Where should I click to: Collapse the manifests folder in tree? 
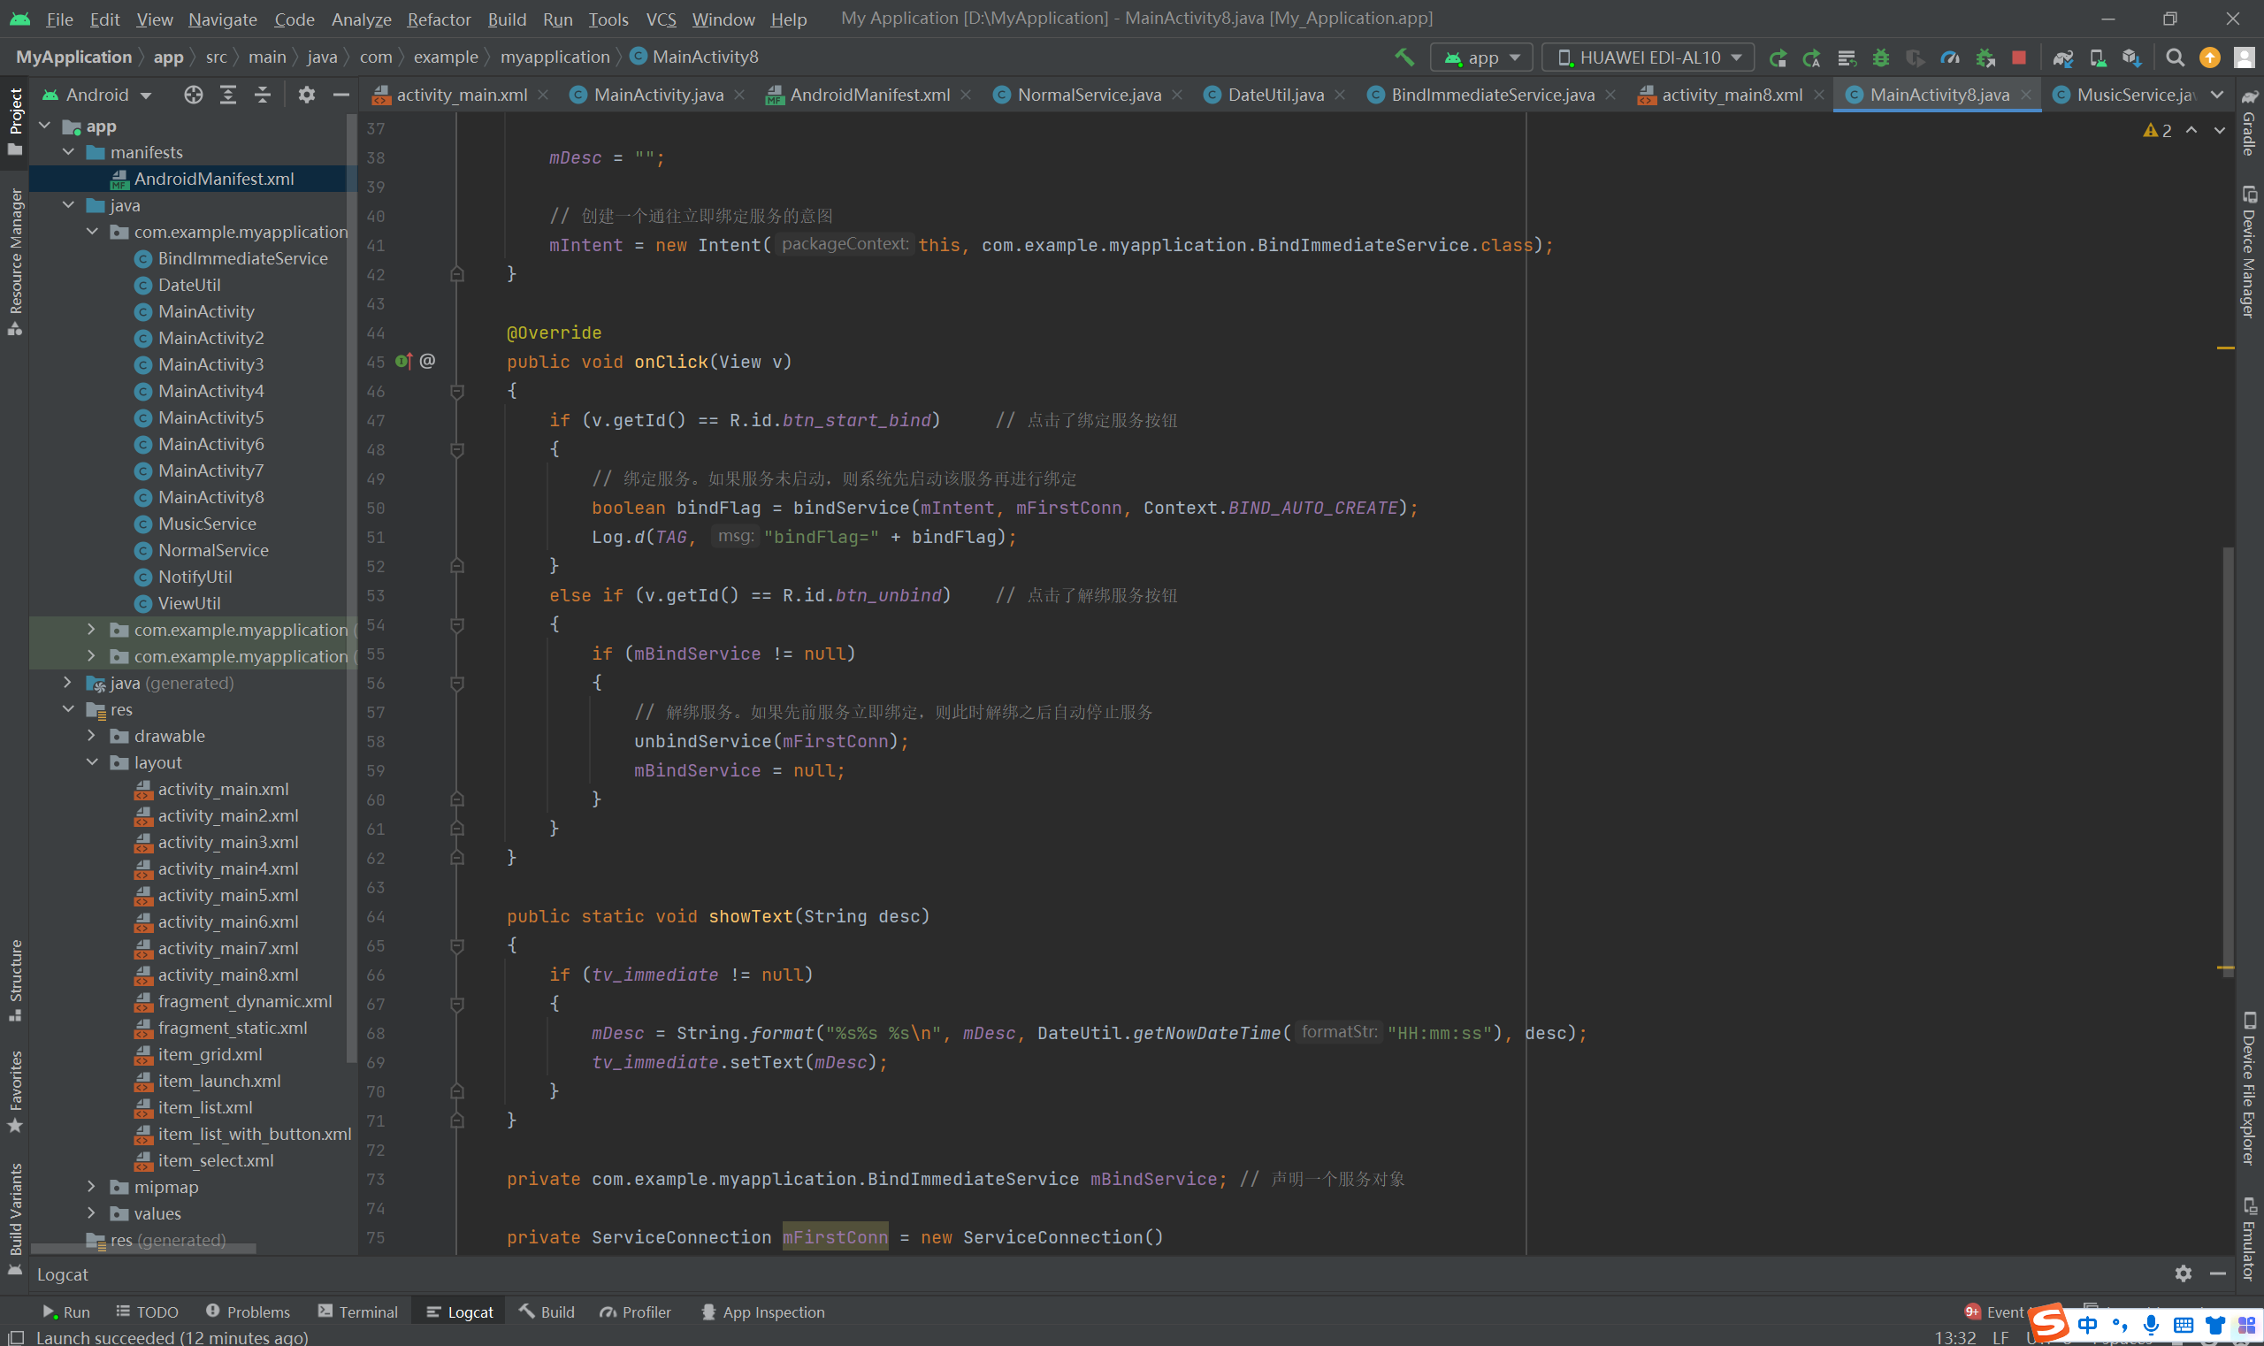(68, 151)
